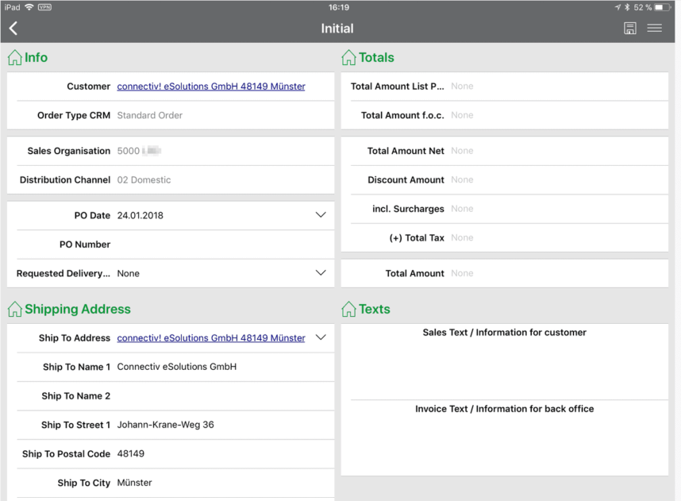This screenshot has height=501, width=681.
Task: Expand the Requested Delivery dropdown chevron
Action: point(321,273)
